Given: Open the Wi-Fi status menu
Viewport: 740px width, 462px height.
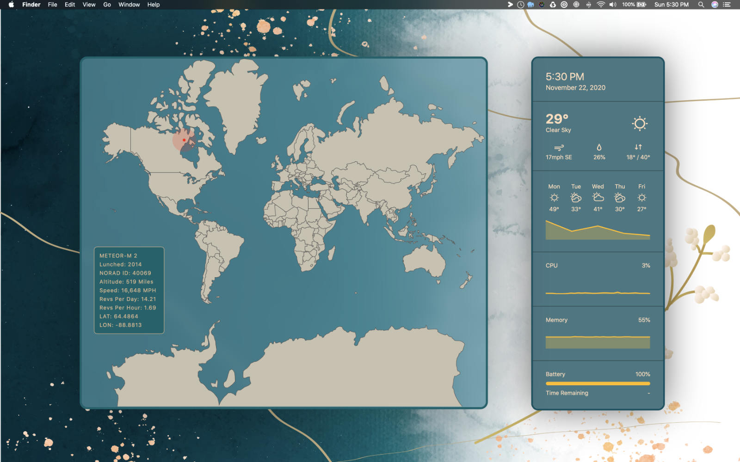Looking at the screenshot, I should pos(601,5).
